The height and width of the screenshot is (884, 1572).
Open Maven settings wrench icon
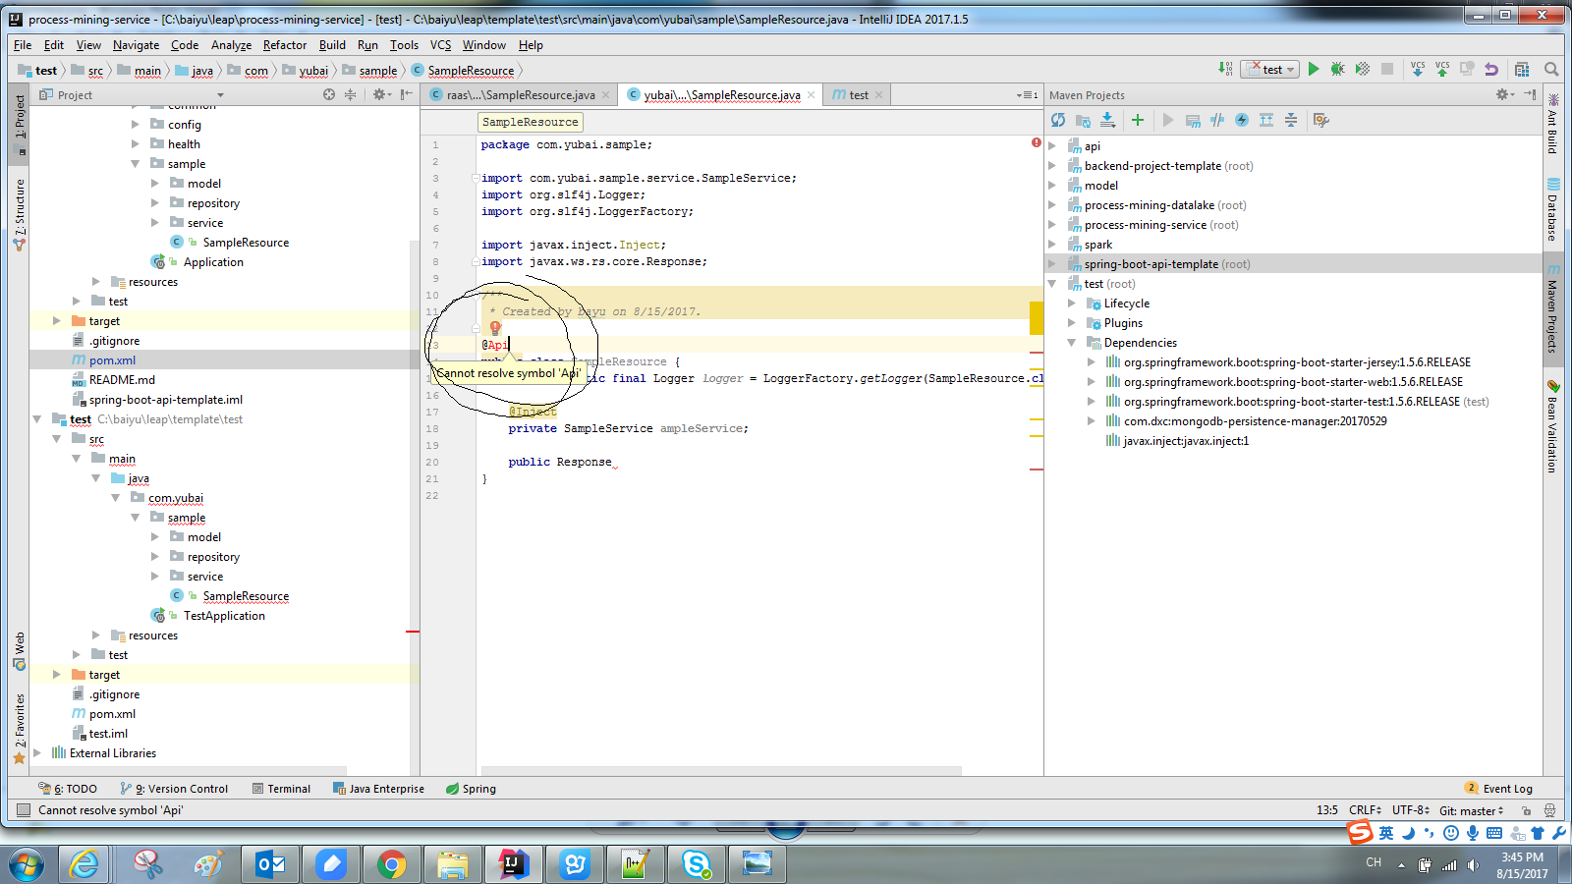1321,120
